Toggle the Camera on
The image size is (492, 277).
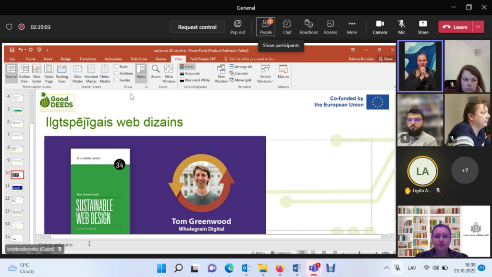[x=380, y=27]
